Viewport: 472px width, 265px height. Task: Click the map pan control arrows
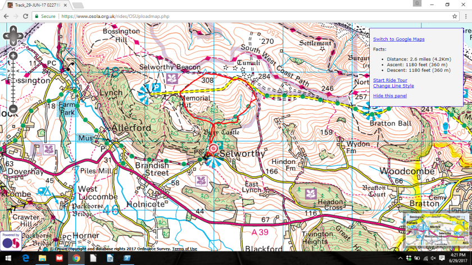(x=13, y=37)
